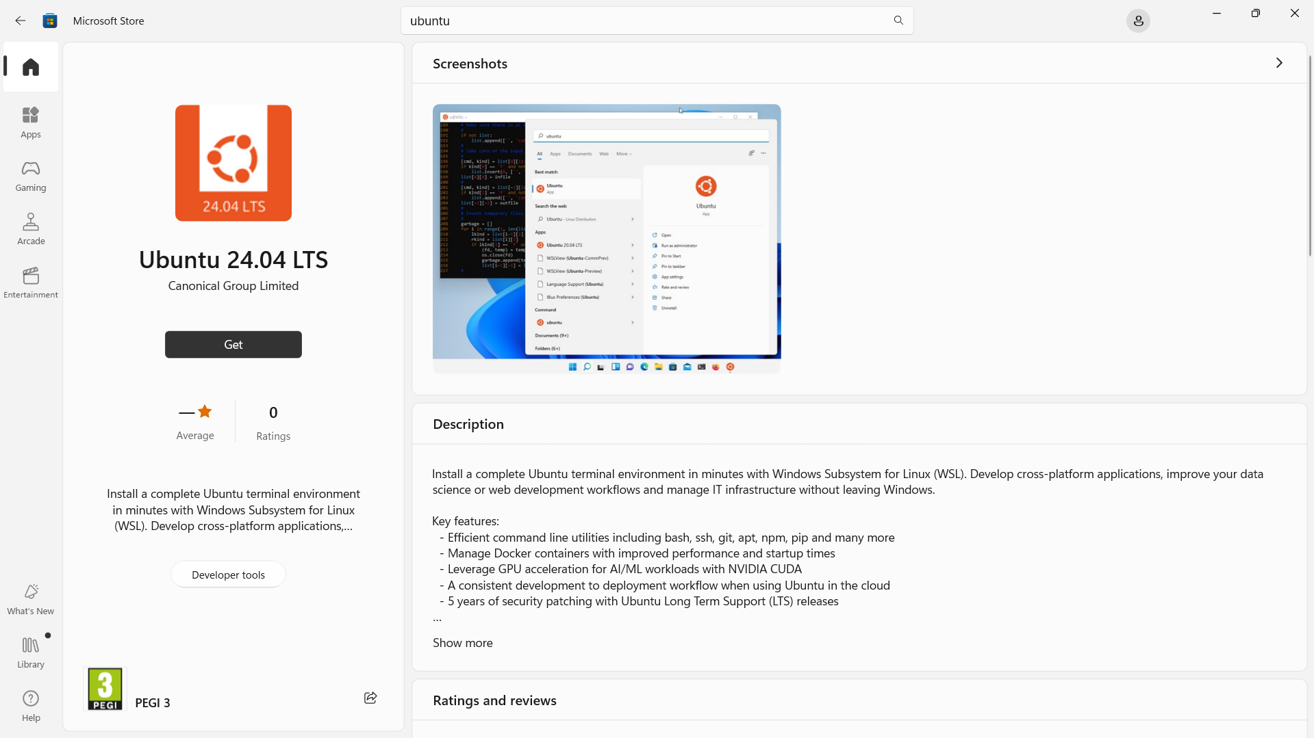Show the next screenshots

(1278, 63)
